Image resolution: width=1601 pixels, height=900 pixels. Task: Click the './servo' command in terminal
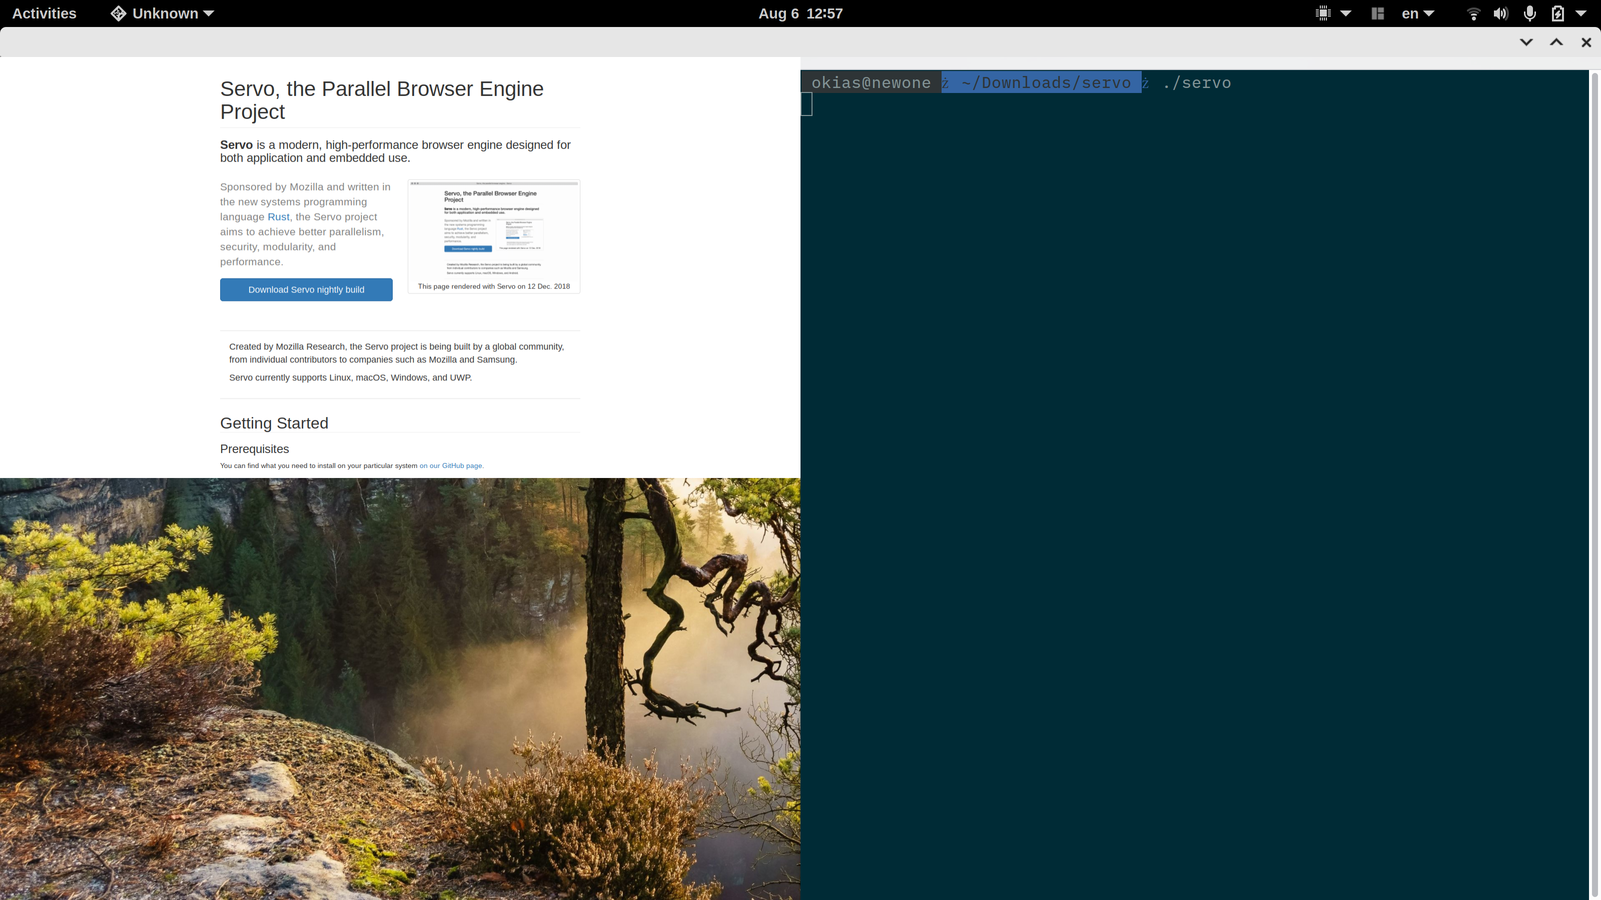point(1197,82)
